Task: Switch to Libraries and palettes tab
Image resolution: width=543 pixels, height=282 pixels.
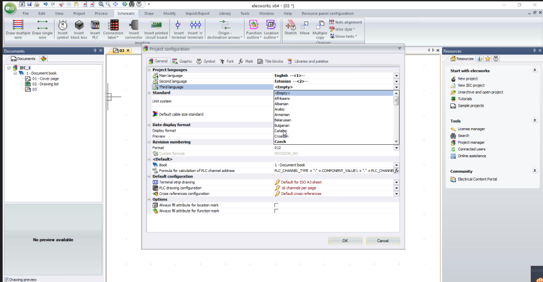Action: 308,62
